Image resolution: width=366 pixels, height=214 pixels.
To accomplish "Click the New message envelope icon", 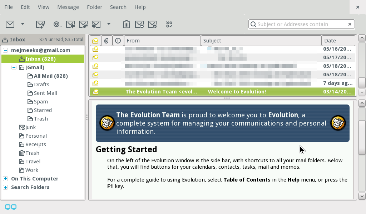I will (x=10, y=24).
